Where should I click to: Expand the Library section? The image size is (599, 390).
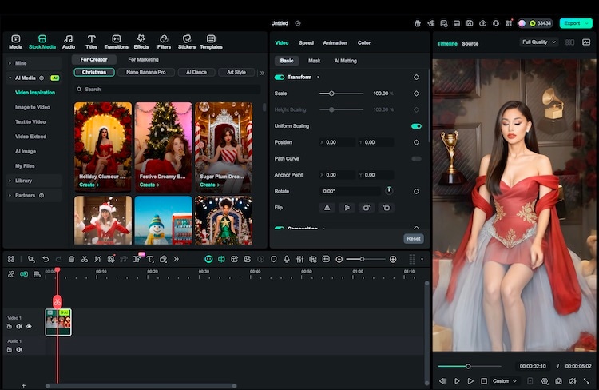[10, 181]
